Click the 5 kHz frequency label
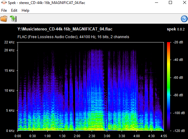This screenshot has width=188, height=139. (x=10, y=110)
